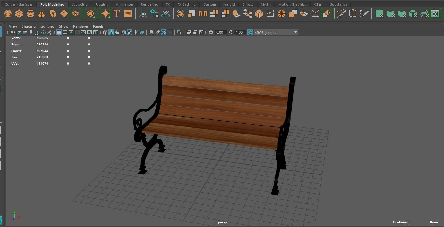Click the persp camera label below the viewport

click(222, 222)
